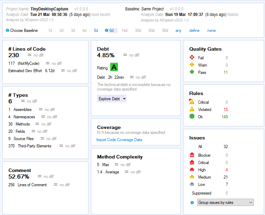
Task: Select the 60d baseline option
Action: [x=151, y=31]
